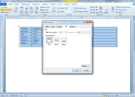This screenshot has width=135, height=97.
Task: Choose Bottom vertical alignment option
Action: click(x=64, y=40)
